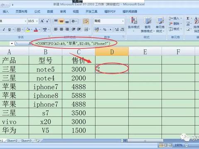Click the Decrease Decimal icon
Image resolution: width=199 pixels, height=149 pixels.
[122, 29]
